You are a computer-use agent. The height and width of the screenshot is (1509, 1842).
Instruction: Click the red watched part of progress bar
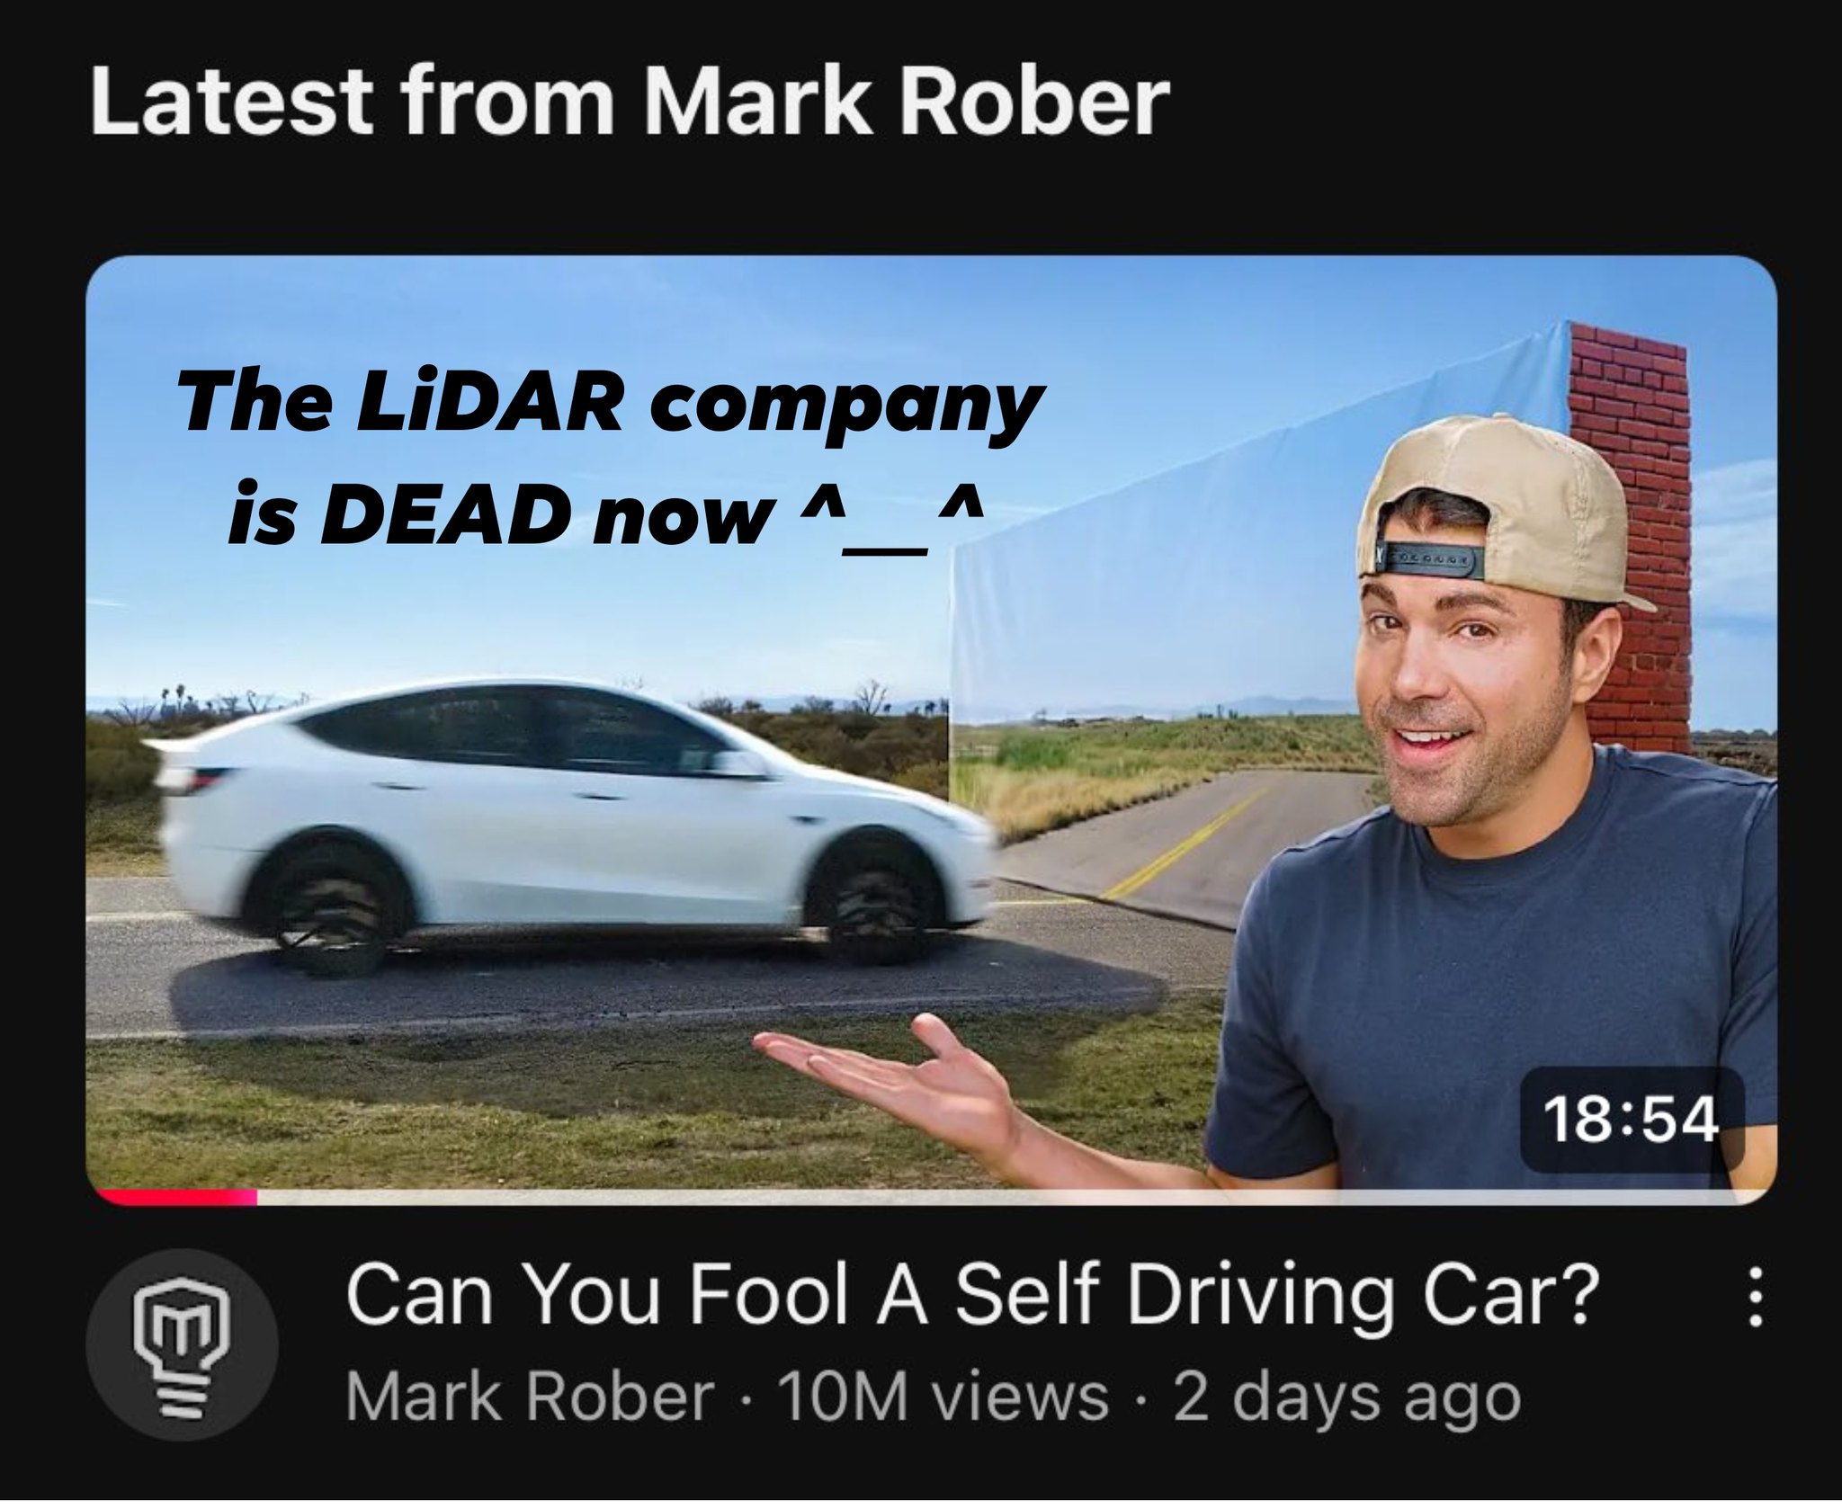176,1197
